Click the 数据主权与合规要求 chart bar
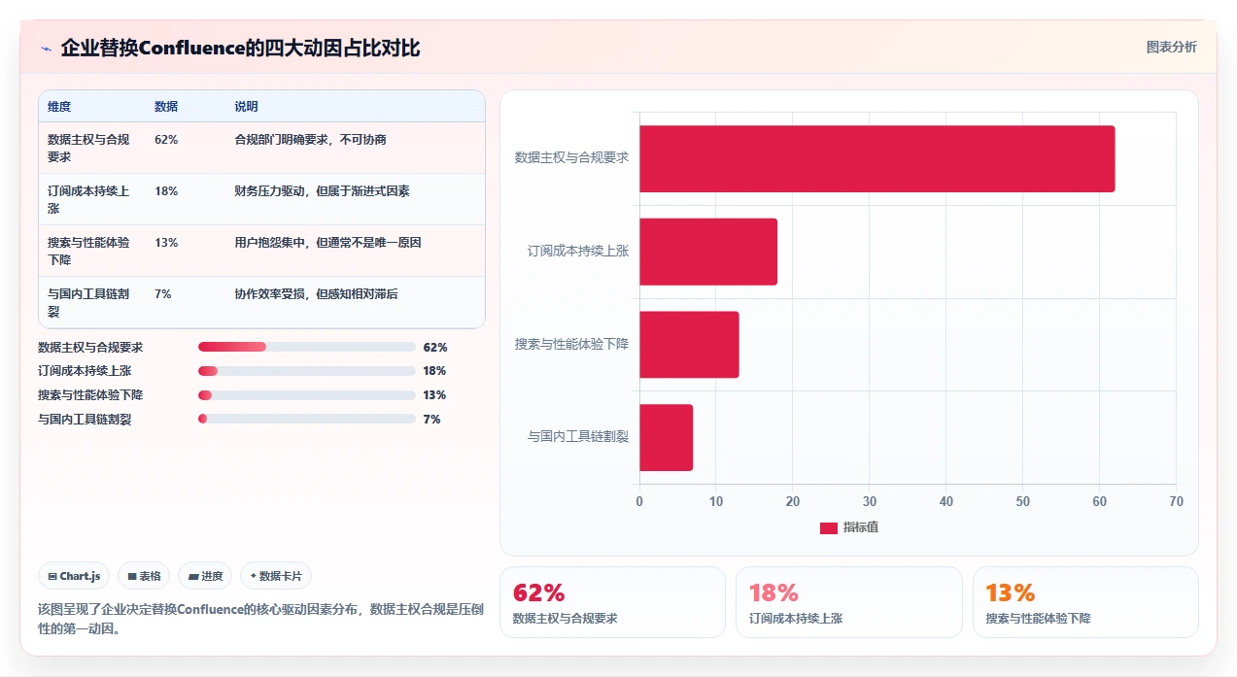The height and width of the screenshot is (677, 1237). click(x=876, y=158)
